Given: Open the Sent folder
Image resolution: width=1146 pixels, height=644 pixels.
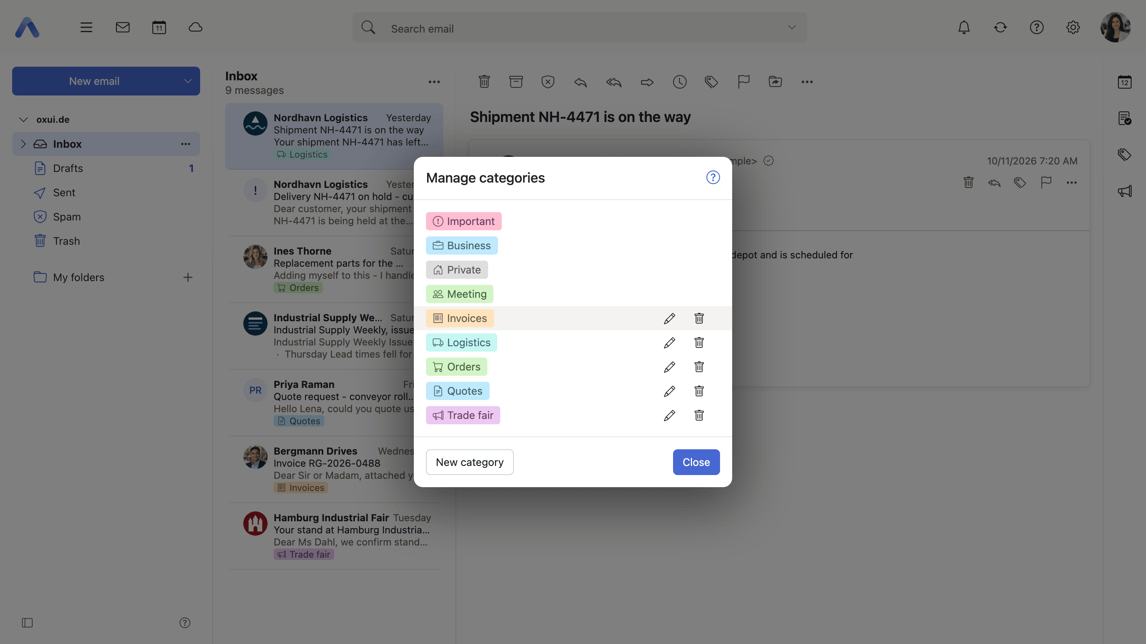Looking at the screenshot, I should click(x=106, y=192).
